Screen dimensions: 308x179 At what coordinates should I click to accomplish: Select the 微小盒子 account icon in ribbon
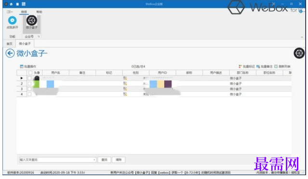click(x=32, y=20)
